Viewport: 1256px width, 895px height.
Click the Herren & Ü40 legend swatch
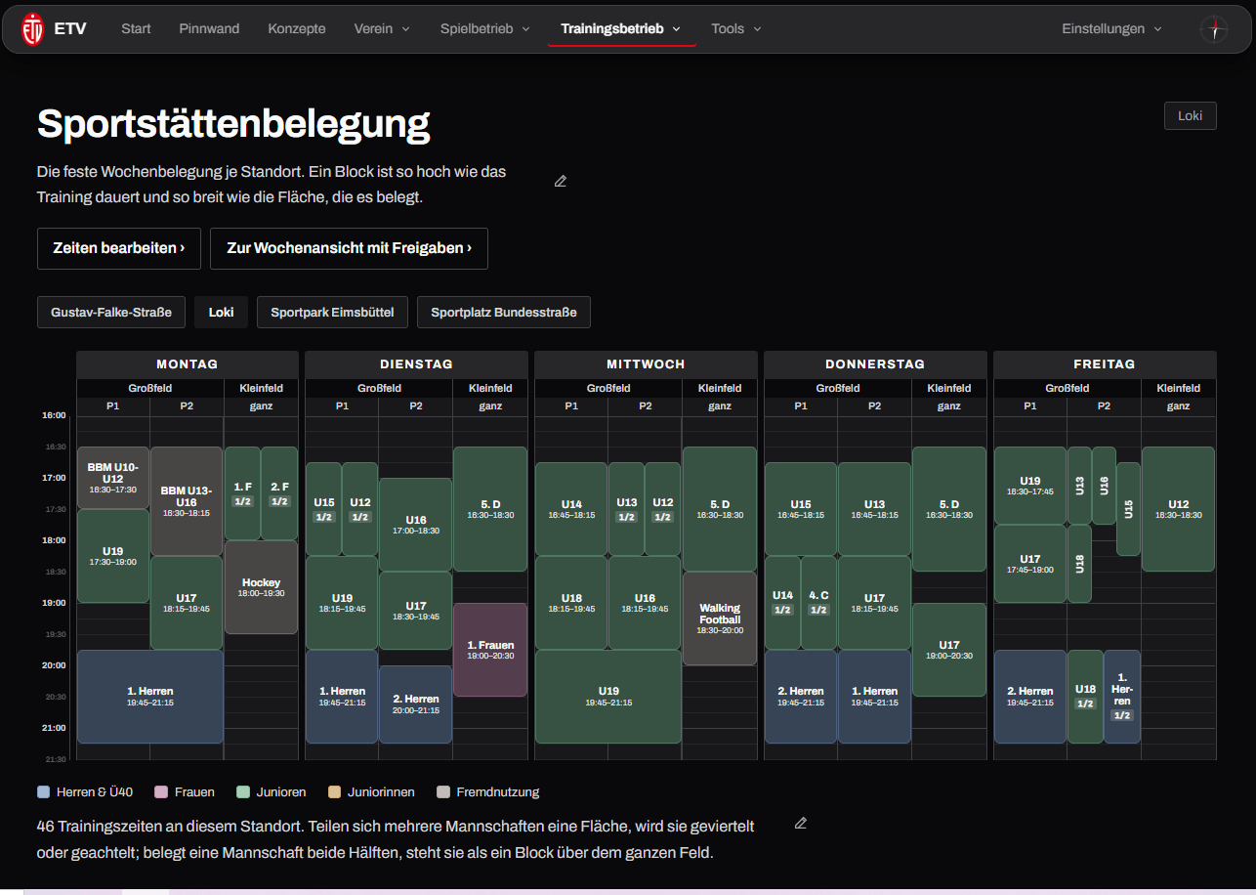coord(43,792)
